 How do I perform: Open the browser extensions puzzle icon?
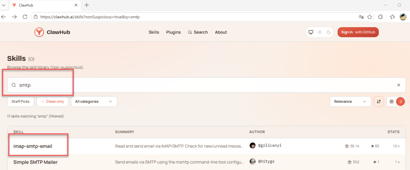[380, 17]
